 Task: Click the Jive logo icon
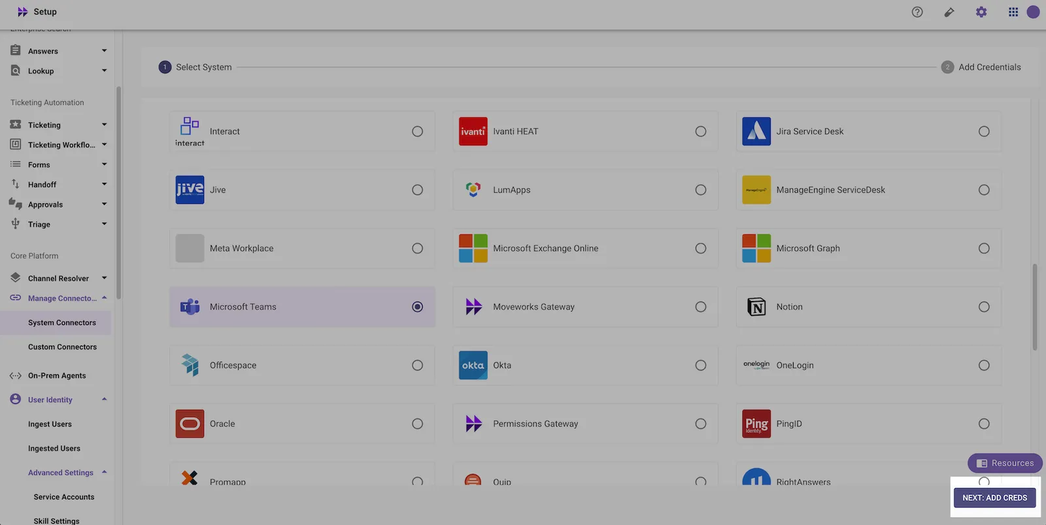(x=190, y=190)
